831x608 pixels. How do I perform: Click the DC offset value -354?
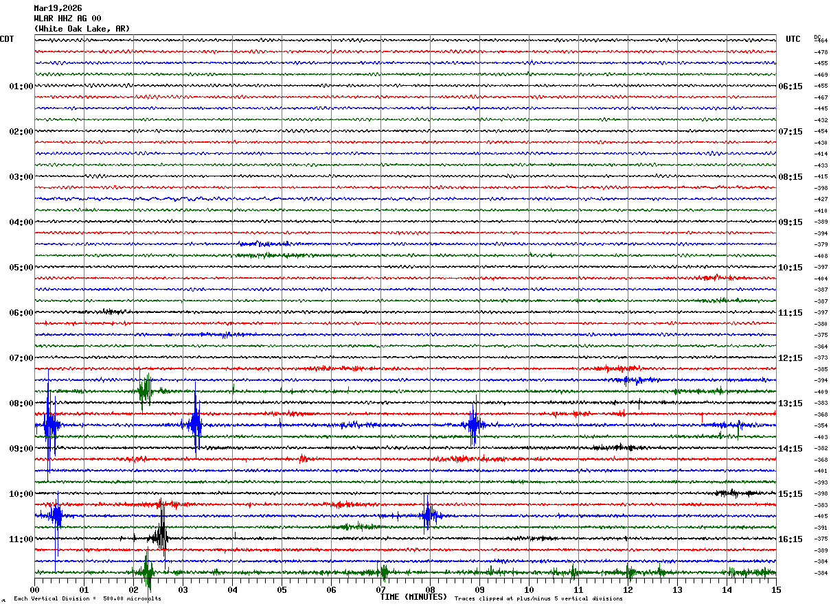pyautogui.click(x=821, y=425)
